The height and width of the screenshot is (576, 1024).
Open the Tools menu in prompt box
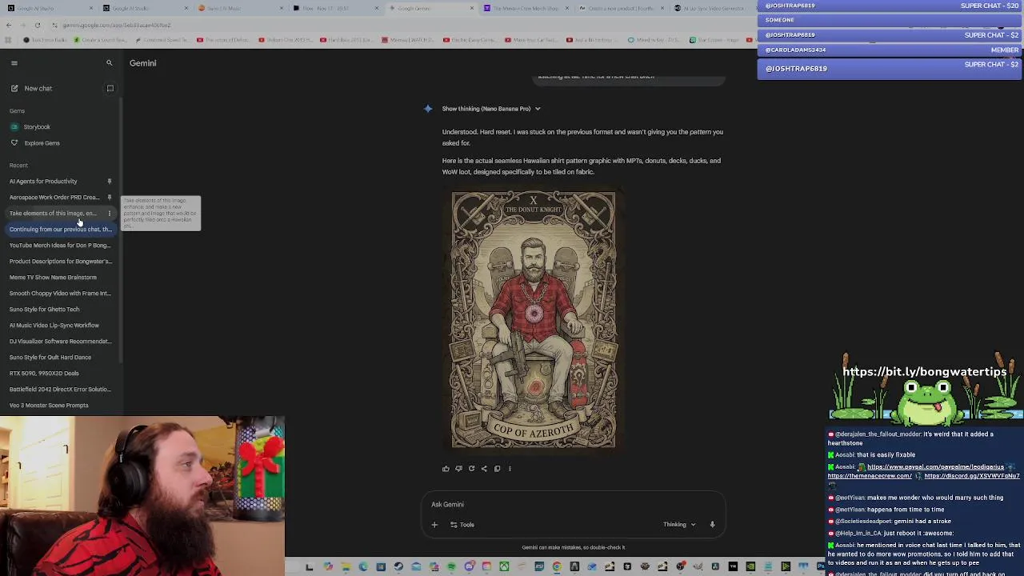pyautogui.click(x=462, y=525)
